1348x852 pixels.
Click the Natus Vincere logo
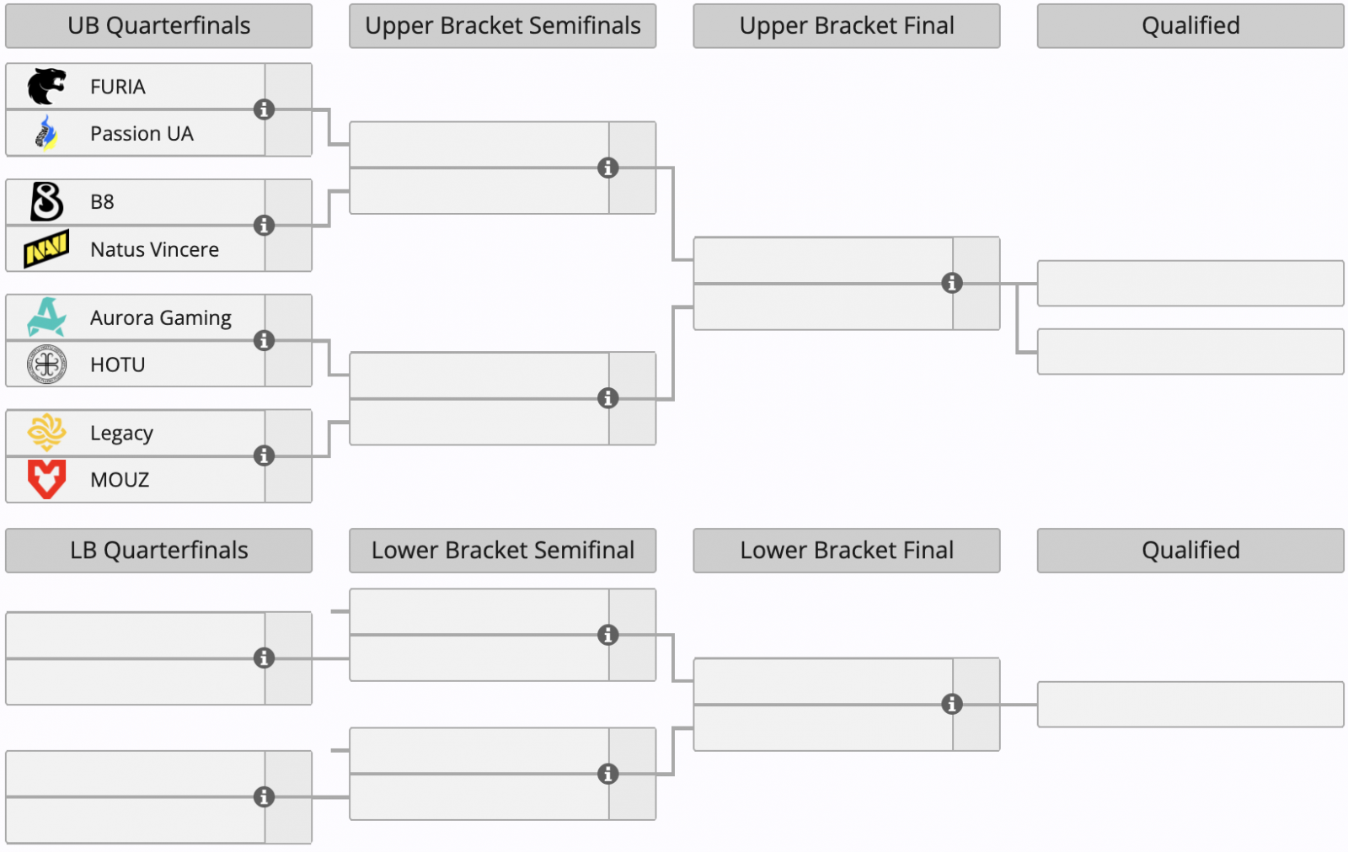(46, 249)
